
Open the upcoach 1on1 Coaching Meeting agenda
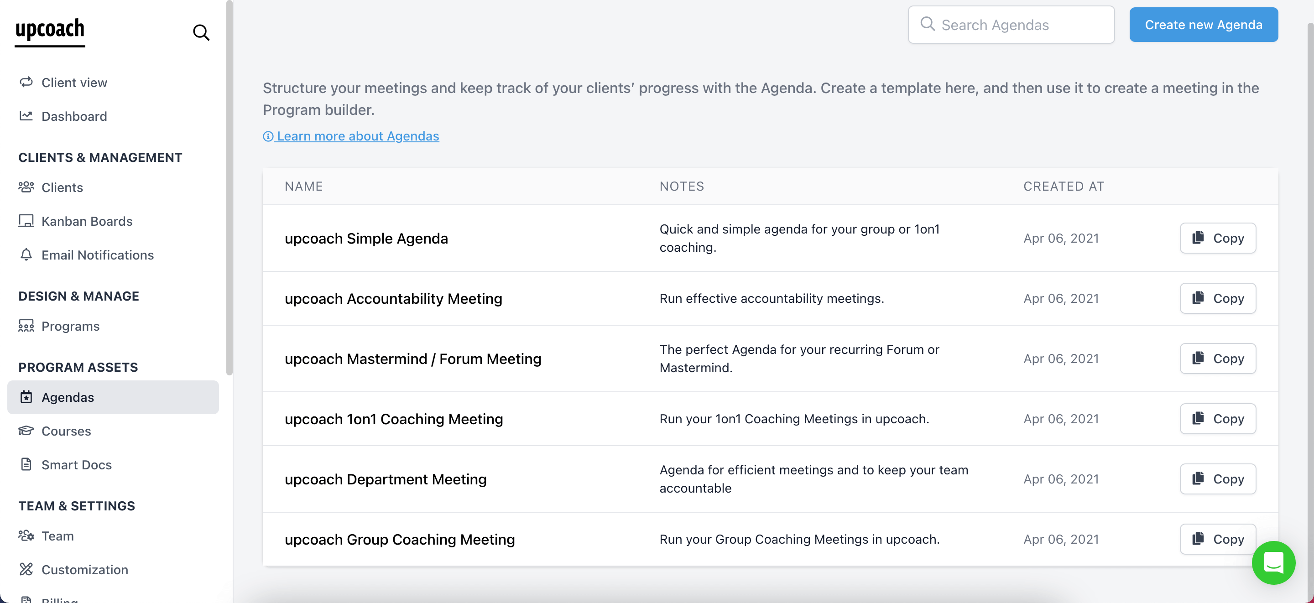coord(393,419)
